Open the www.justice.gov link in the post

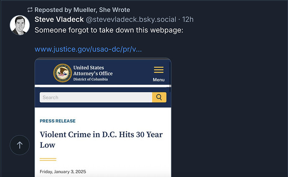pyautogui.click(x=88, y=49)
